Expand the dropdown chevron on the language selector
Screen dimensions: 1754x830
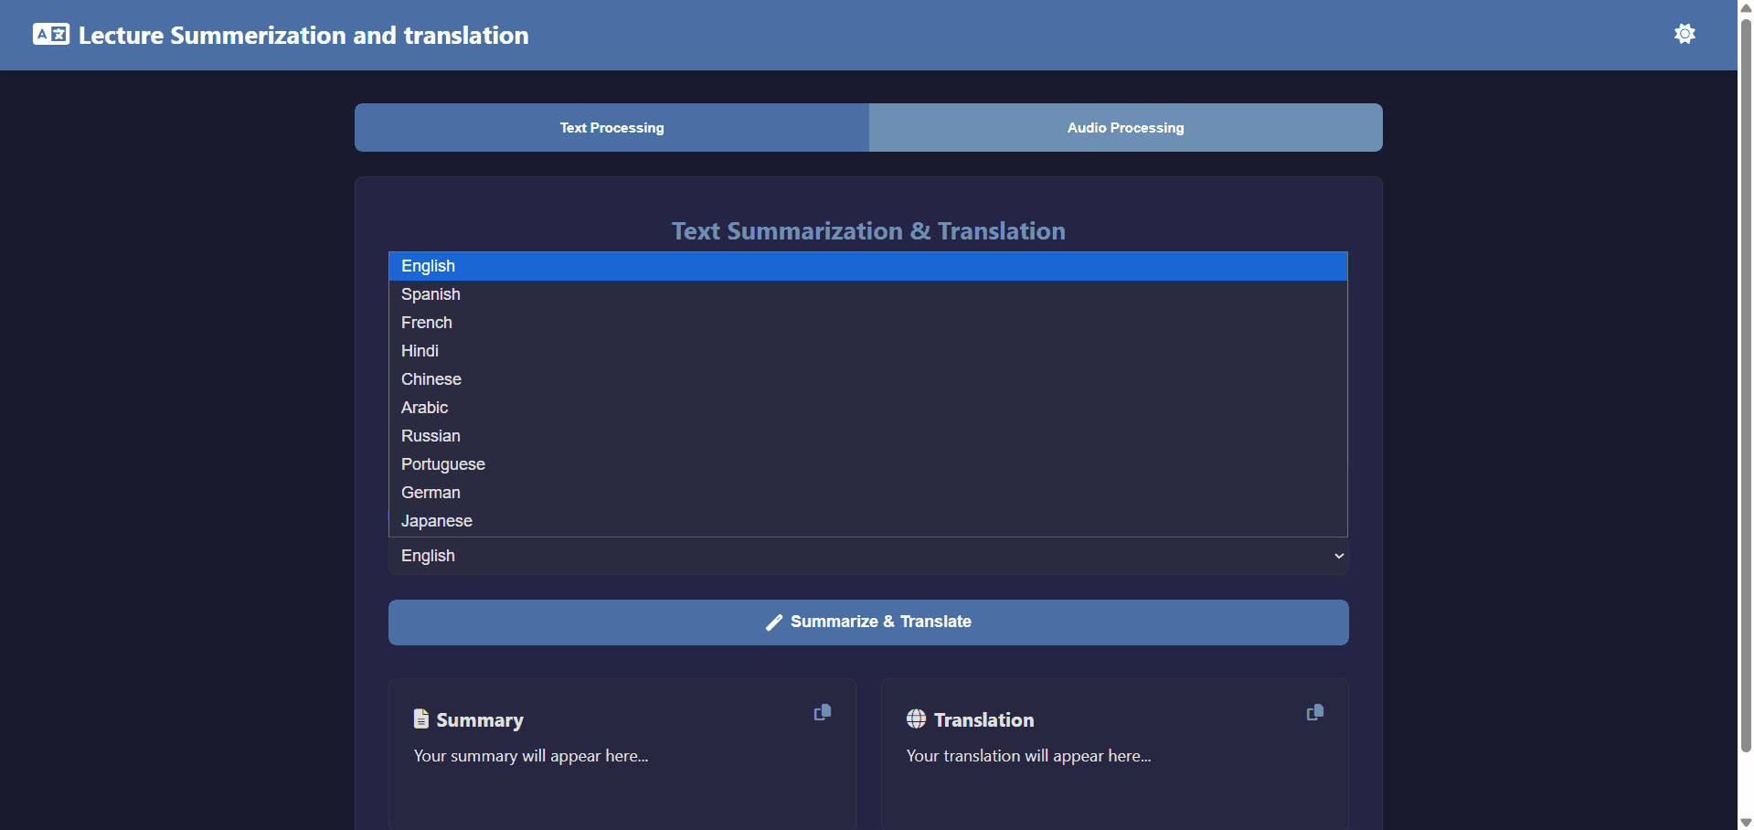coord(1338,555)
